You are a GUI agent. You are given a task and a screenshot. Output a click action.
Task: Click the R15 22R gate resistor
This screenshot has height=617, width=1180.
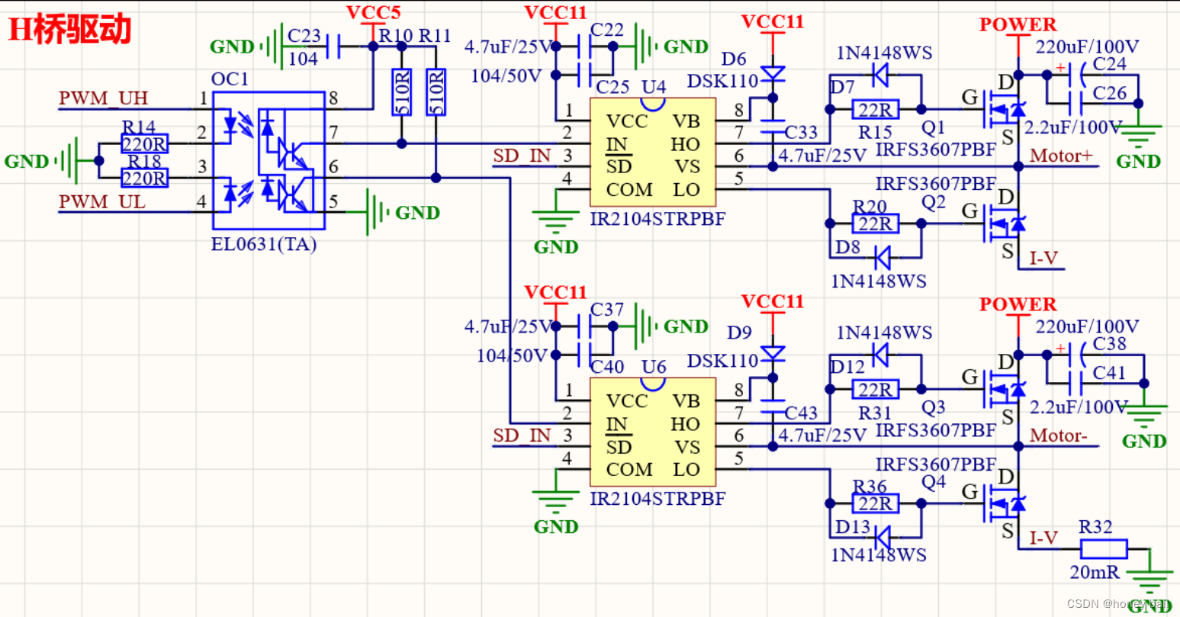click(x=875, y=109)
